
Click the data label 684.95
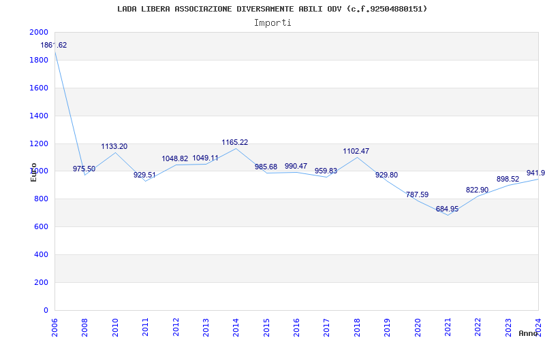(448, 209)
